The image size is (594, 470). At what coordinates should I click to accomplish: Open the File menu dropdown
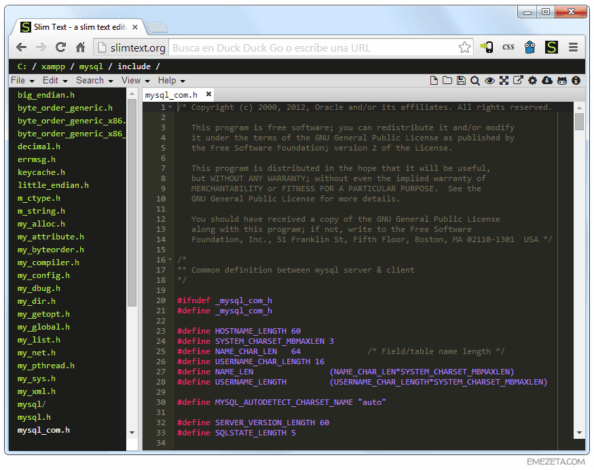22,81
